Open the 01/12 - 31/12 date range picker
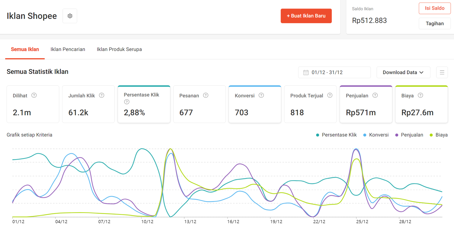The width and height of the screenshot is (454, 235). [x=334, y=72]
